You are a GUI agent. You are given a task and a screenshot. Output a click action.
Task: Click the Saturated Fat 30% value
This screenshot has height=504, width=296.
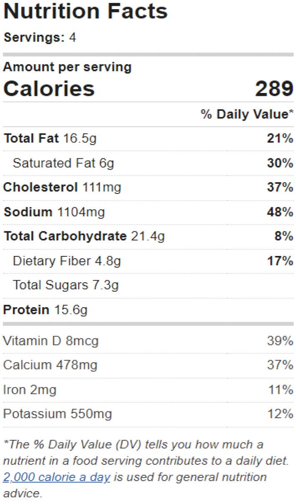280,163
